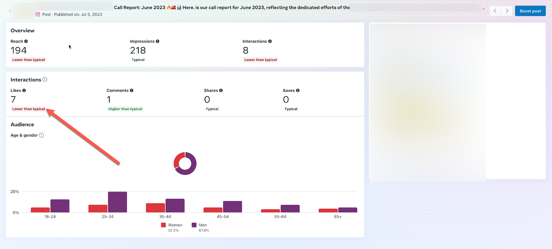Viewport: 552px width, 249px height.
Task: Select the Men legend swatch
Action: 194,225
